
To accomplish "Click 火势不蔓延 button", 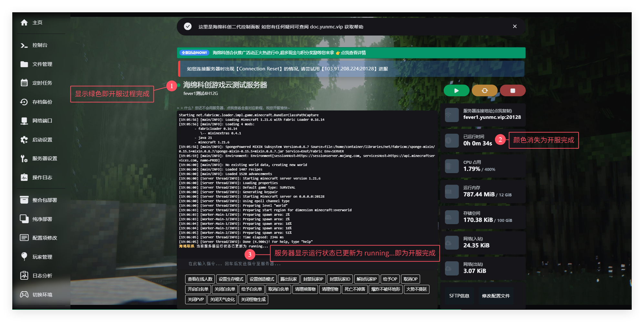I will click(417, 289).
